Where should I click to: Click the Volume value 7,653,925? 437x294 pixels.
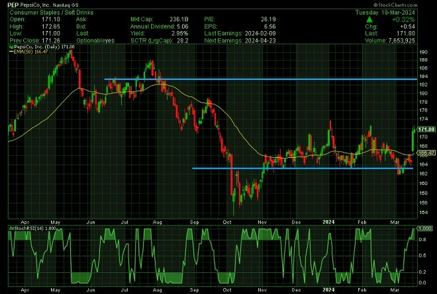pos(402,40)
